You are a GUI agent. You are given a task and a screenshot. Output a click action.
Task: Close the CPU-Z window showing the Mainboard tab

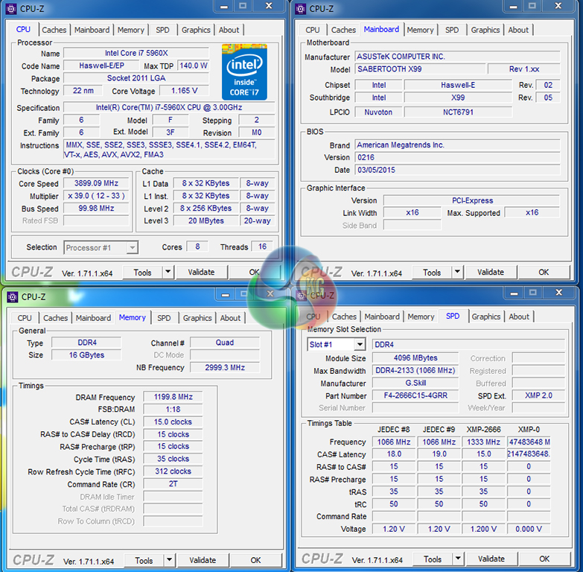click(x=558, y=7)
